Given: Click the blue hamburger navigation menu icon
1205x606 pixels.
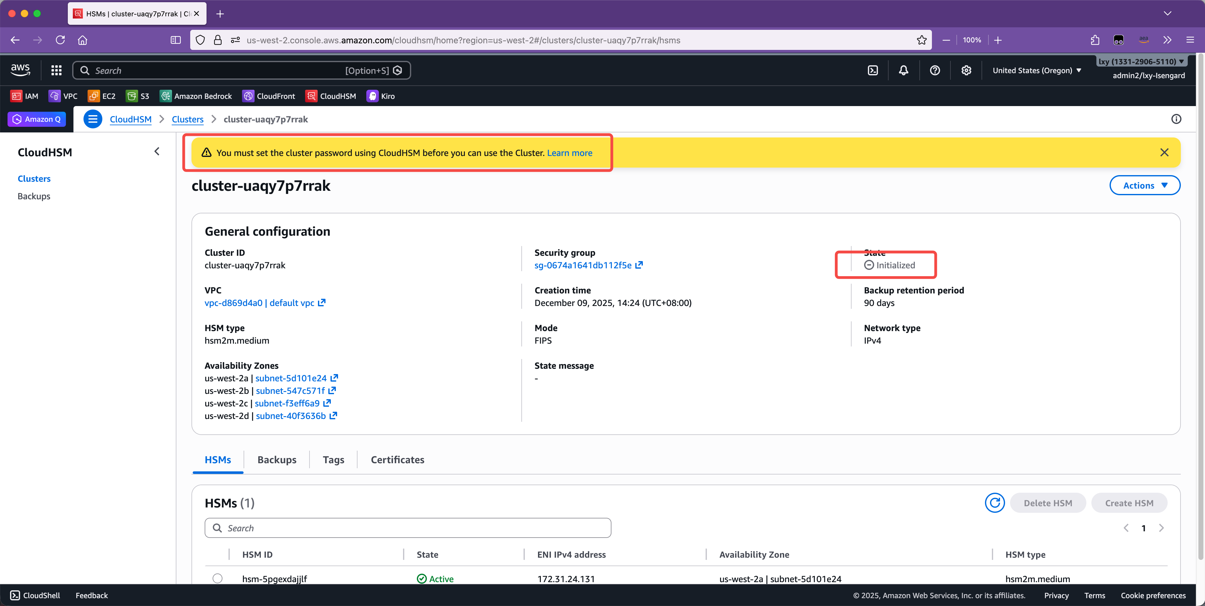Looking at the screenshot, I should click(x=93, y=119).
